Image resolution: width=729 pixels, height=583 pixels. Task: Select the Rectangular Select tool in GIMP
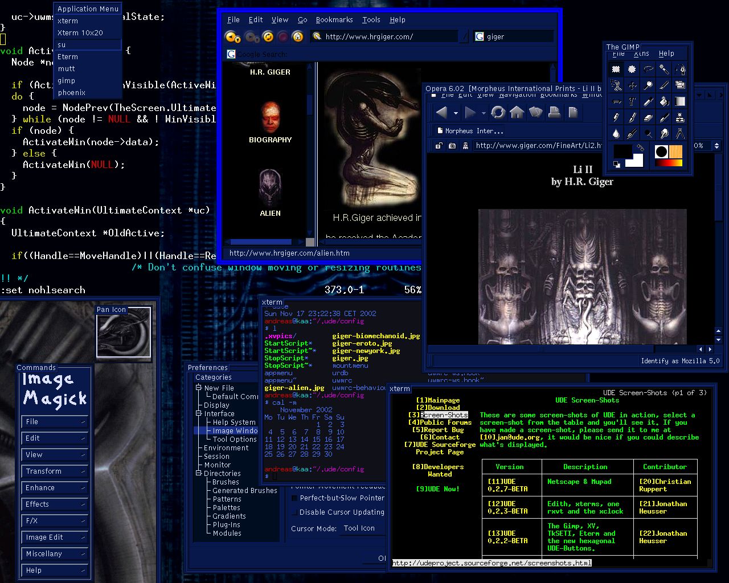click(x=616, y=69)
